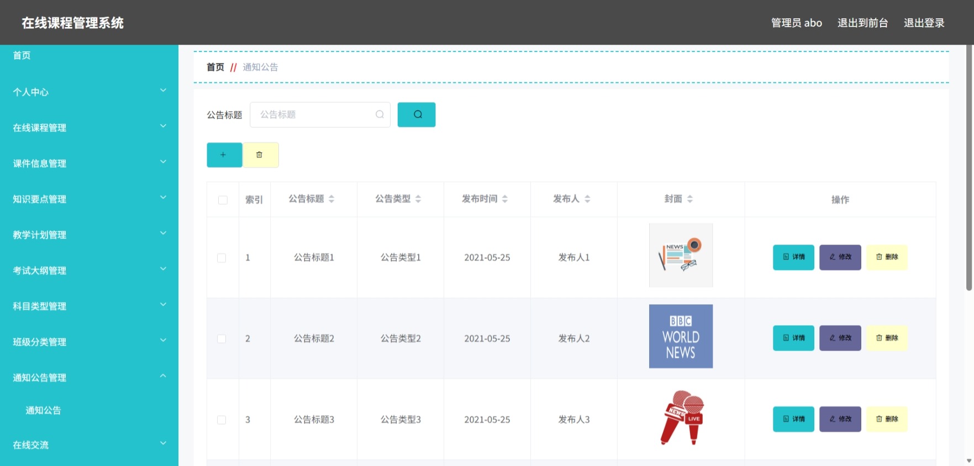974x466 pixels.
Task: Click the 2021-05-25 date in 公告标题1 row
Action: [487, 258]
